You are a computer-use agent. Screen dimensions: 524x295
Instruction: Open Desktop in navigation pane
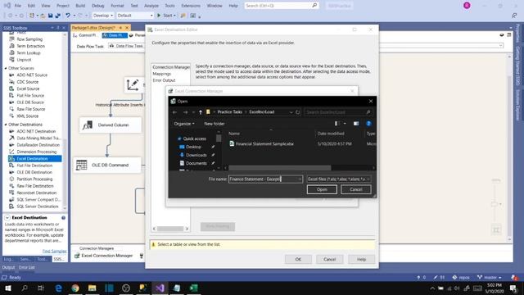[193, 147]
